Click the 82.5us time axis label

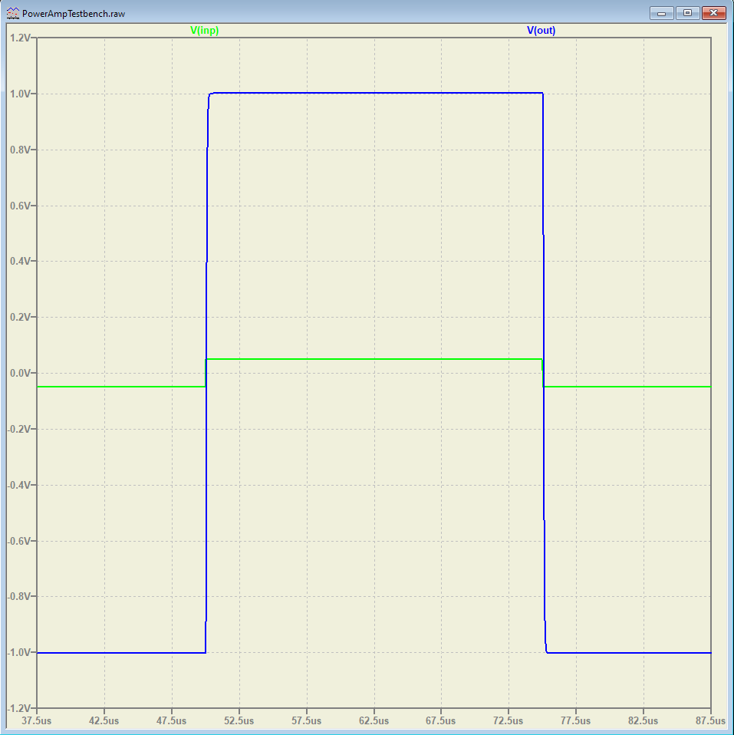click(643, 721)
